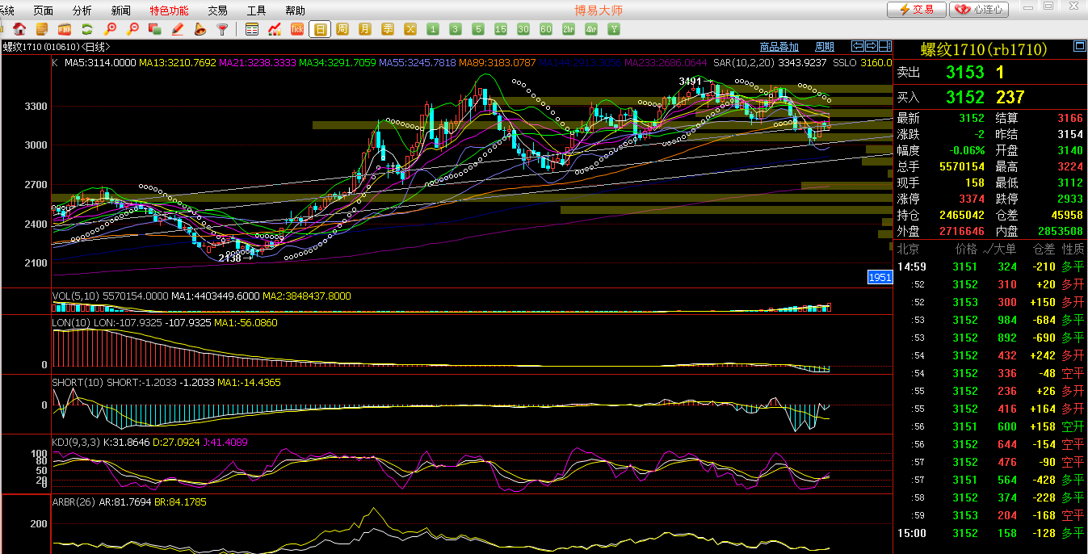Click the 商品叠加 link
The height and width of the screenshot is (554, 1088).
click(x=779, y=47)
